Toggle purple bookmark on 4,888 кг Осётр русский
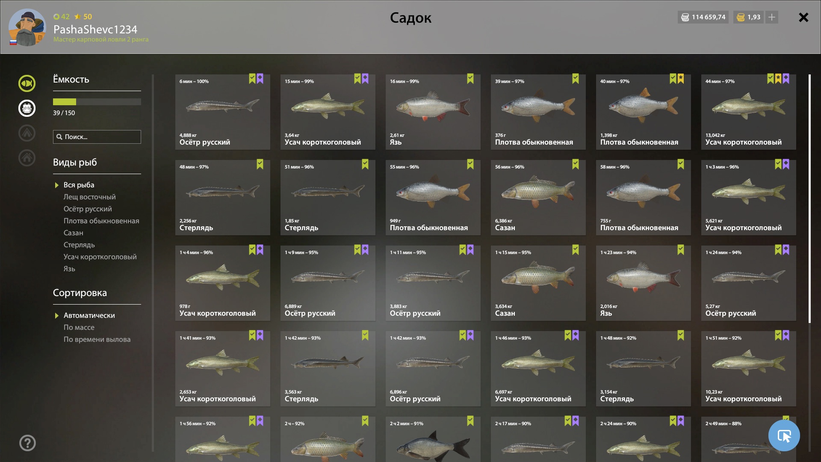This screenshot has height=462, width=821. (260, 79)
